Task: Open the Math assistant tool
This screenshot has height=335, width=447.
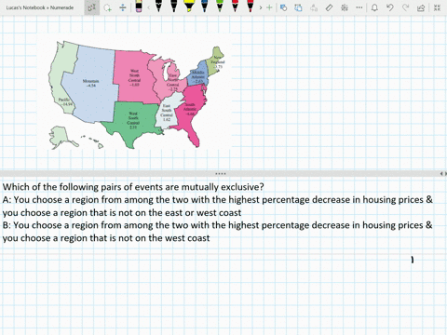Action: [345, 7]
